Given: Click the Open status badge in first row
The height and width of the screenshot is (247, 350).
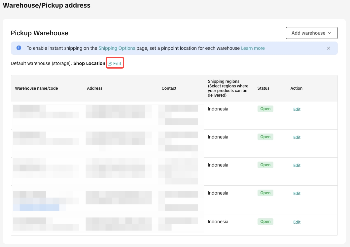Looking at the screenshot, I should 265,109.
